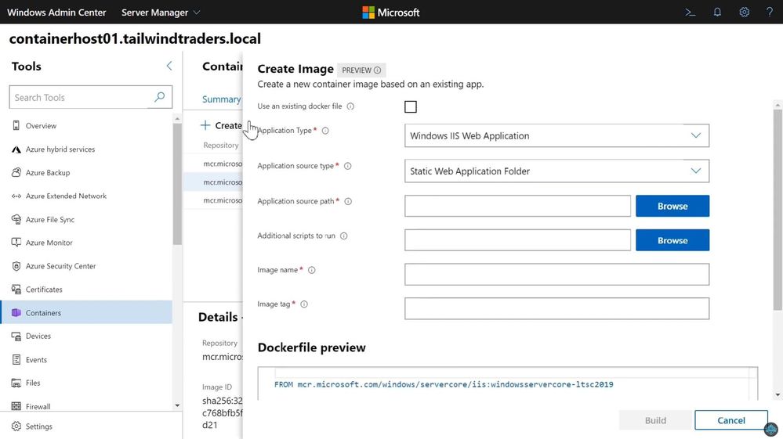The width and height of the screenshot is (783, 439).
Task: Show info icon for Application source type
Action: coord(347,166)
